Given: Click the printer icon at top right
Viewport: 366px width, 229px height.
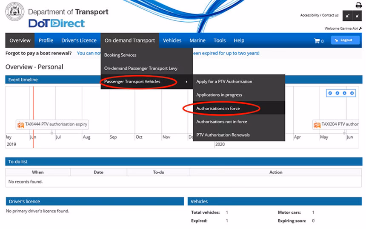Looking at the screenshot, I should pos(358,5).
